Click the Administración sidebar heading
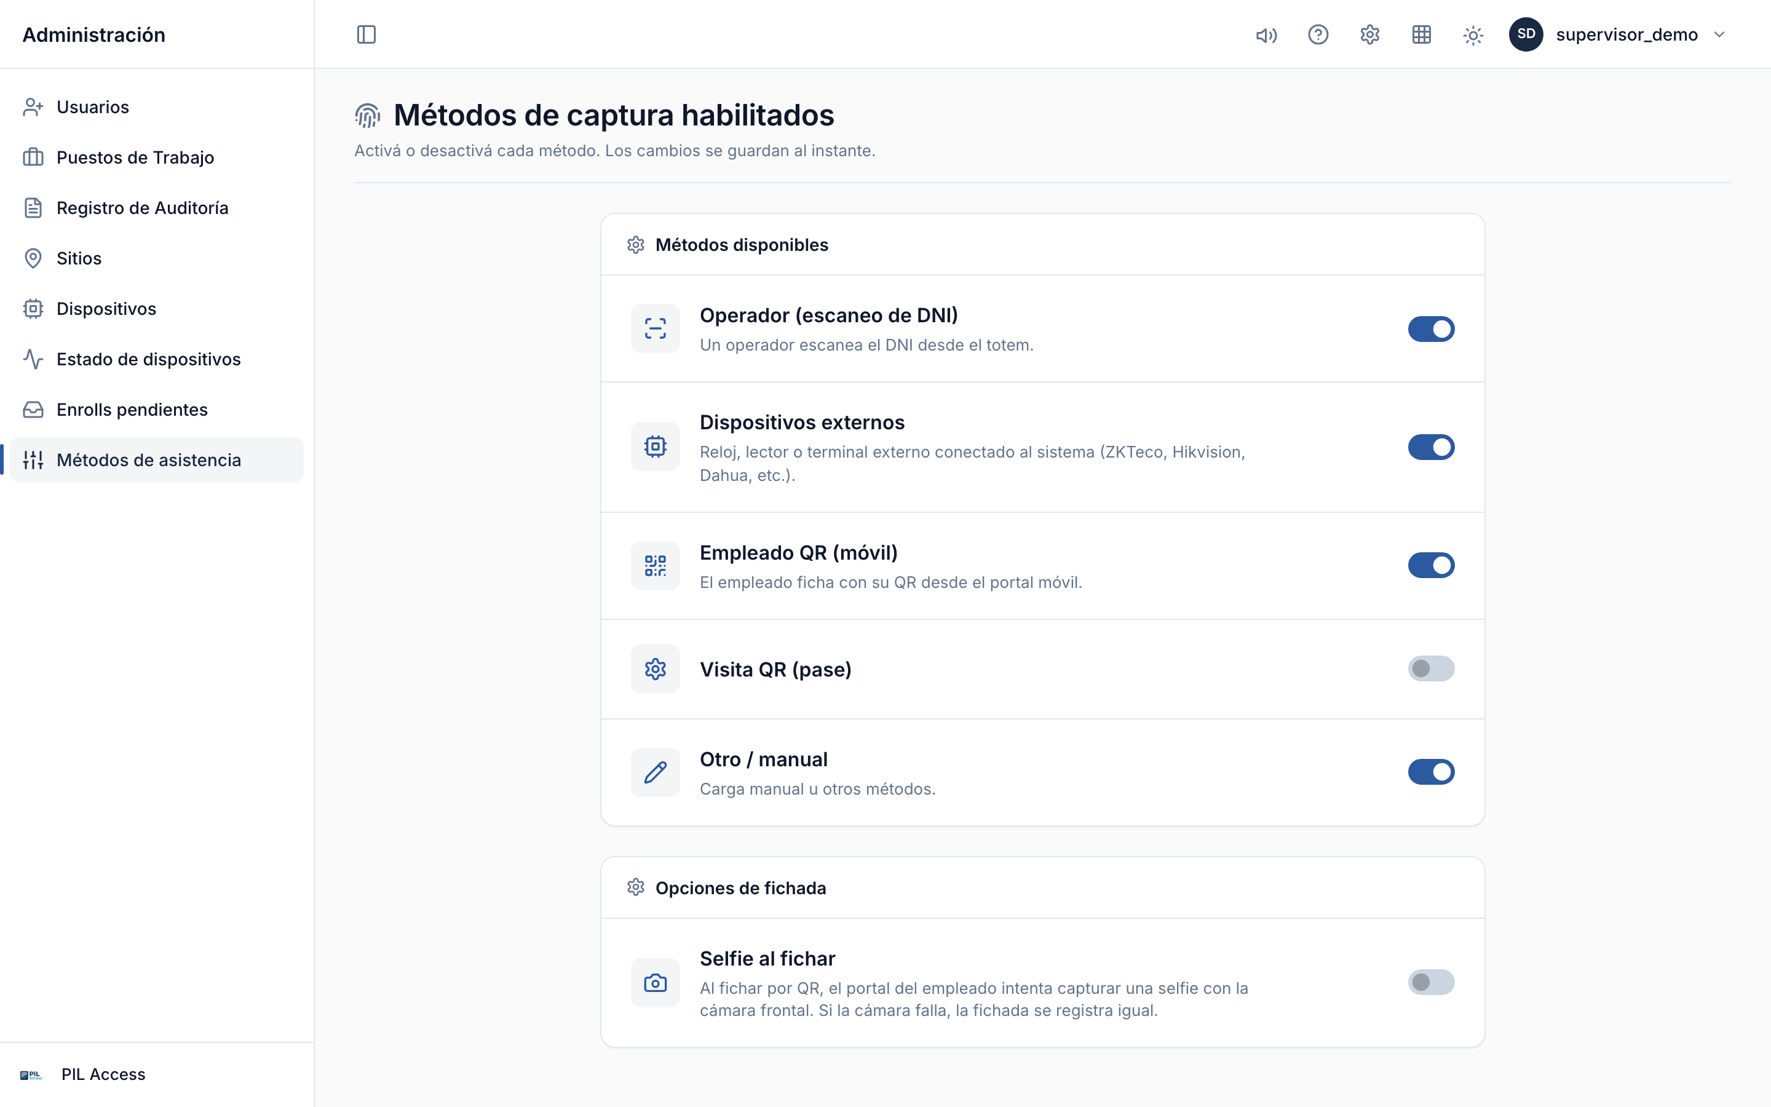Screen dimensions: 1771x1107 click(x=93, y=34)
